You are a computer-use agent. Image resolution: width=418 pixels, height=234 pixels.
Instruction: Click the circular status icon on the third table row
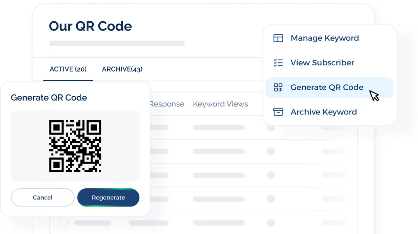[x=271, y=175]
